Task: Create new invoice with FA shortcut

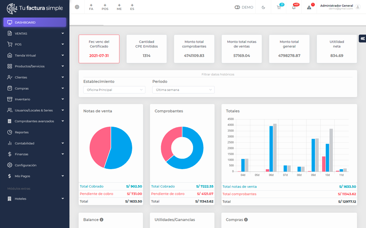Action: click(91, 7)
